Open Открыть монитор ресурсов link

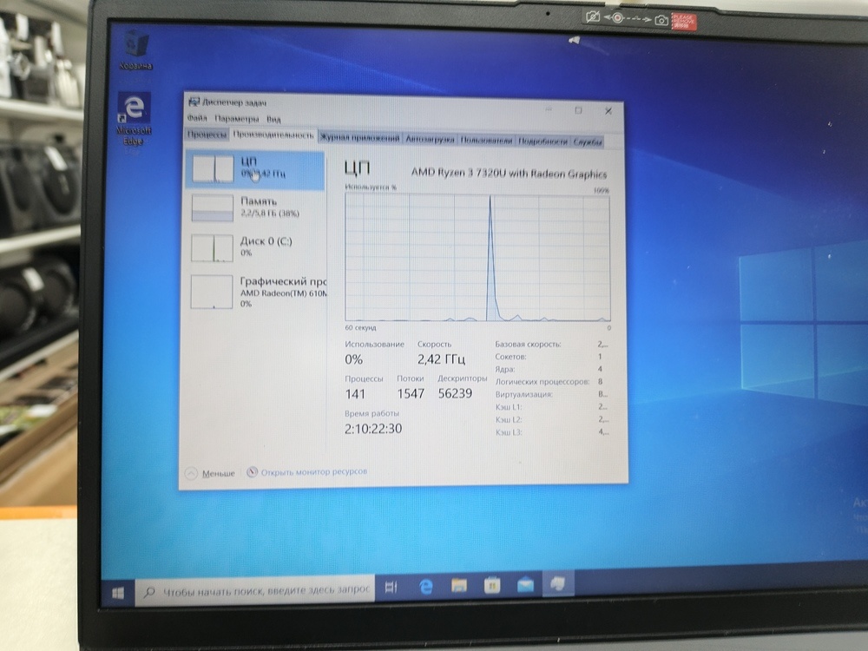tap(314, 471)
